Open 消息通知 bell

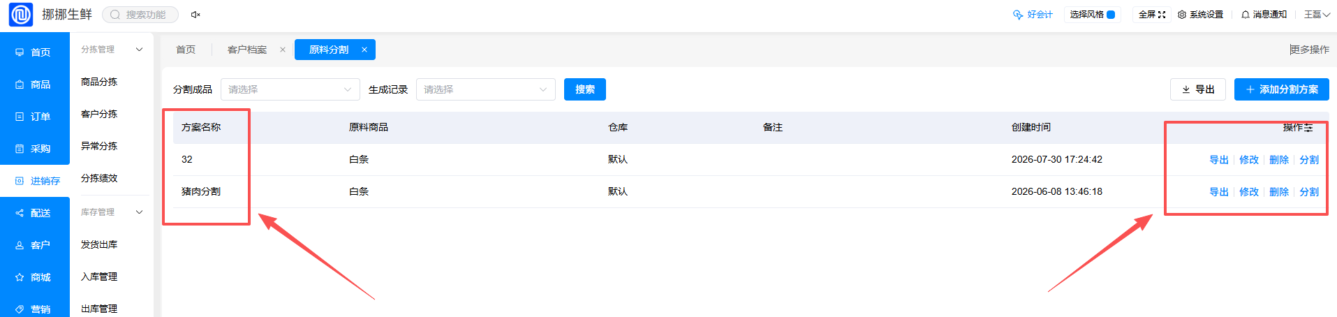coord(1264,15)
